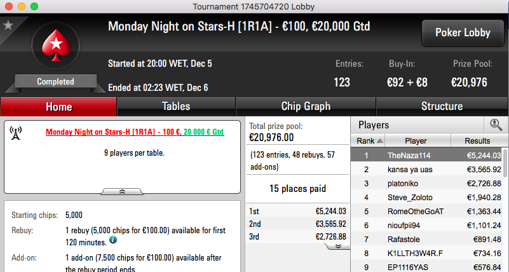Viewport: 509px width, 272px height.
Task: Click the Results column header
Action: (477, 140)
